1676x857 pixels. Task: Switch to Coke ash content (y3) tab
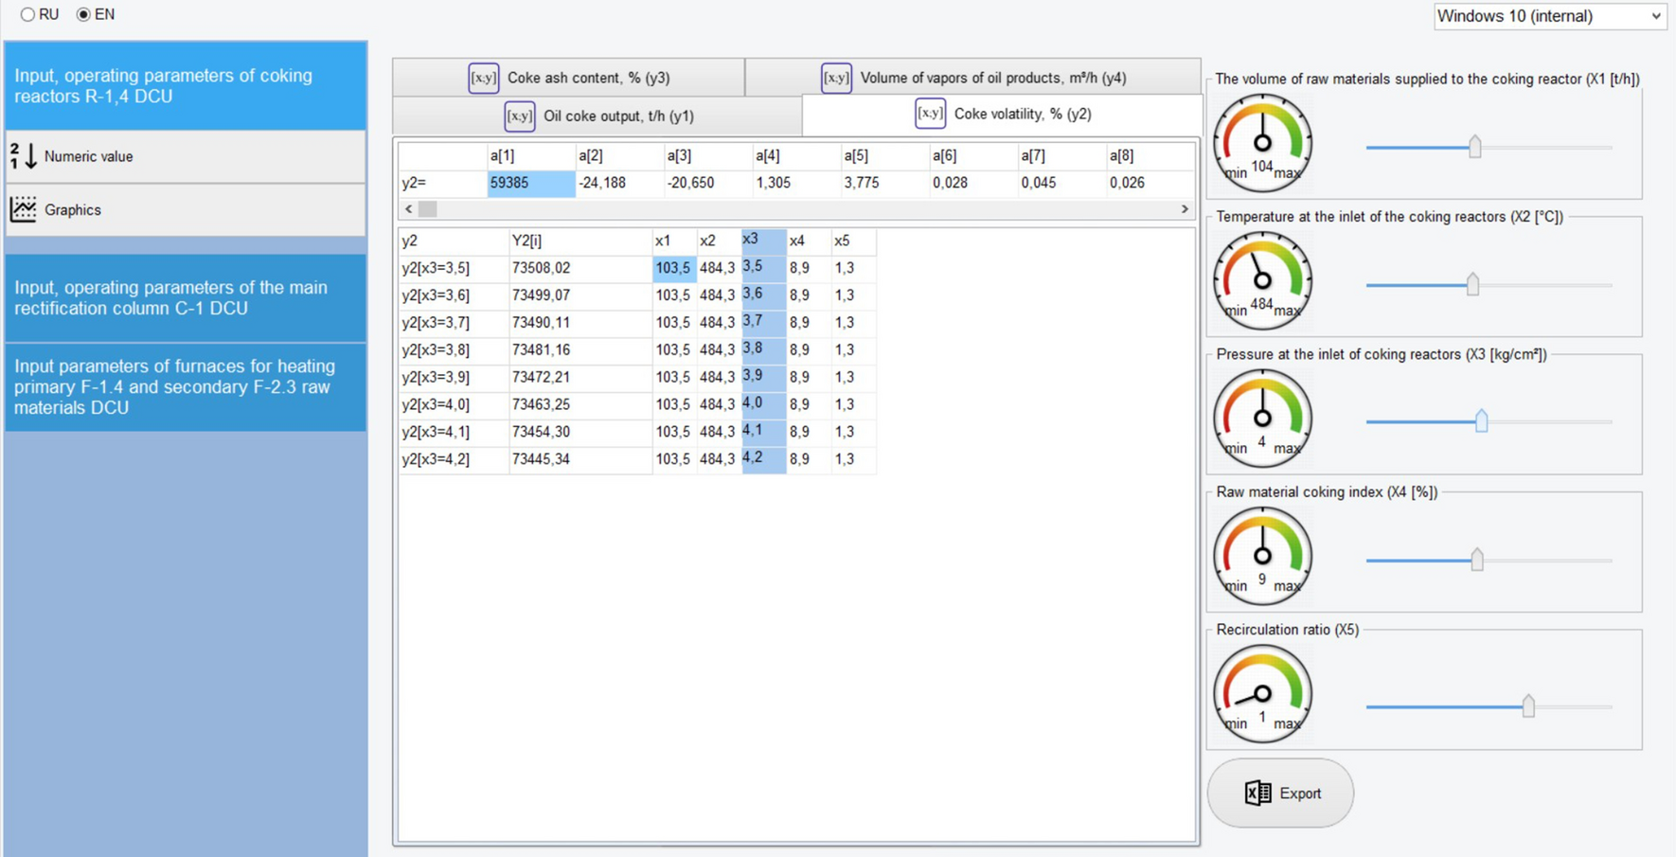pos(569,78)
